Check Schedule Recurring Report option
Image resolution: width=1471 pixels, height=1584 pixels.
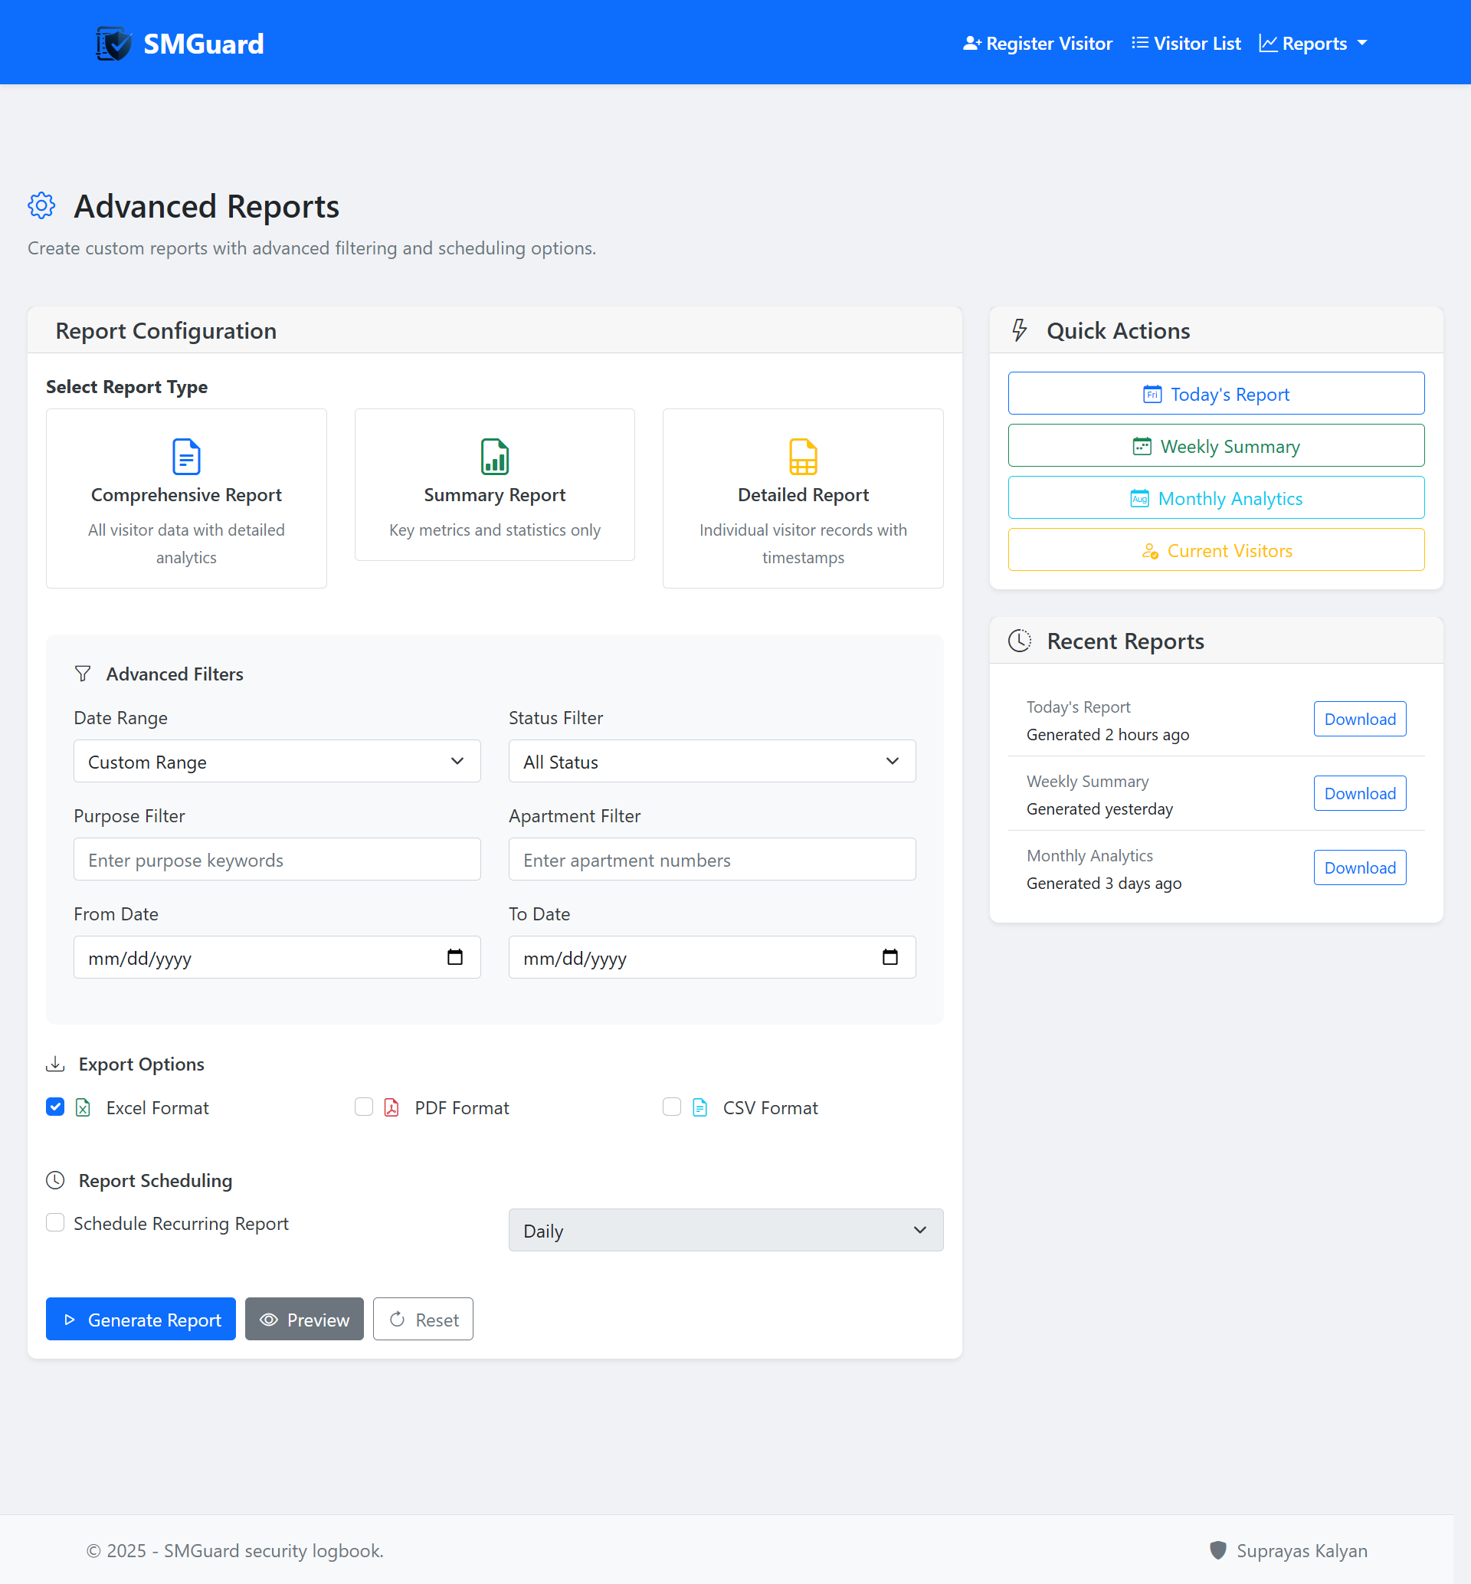(x=55, y=1222)
